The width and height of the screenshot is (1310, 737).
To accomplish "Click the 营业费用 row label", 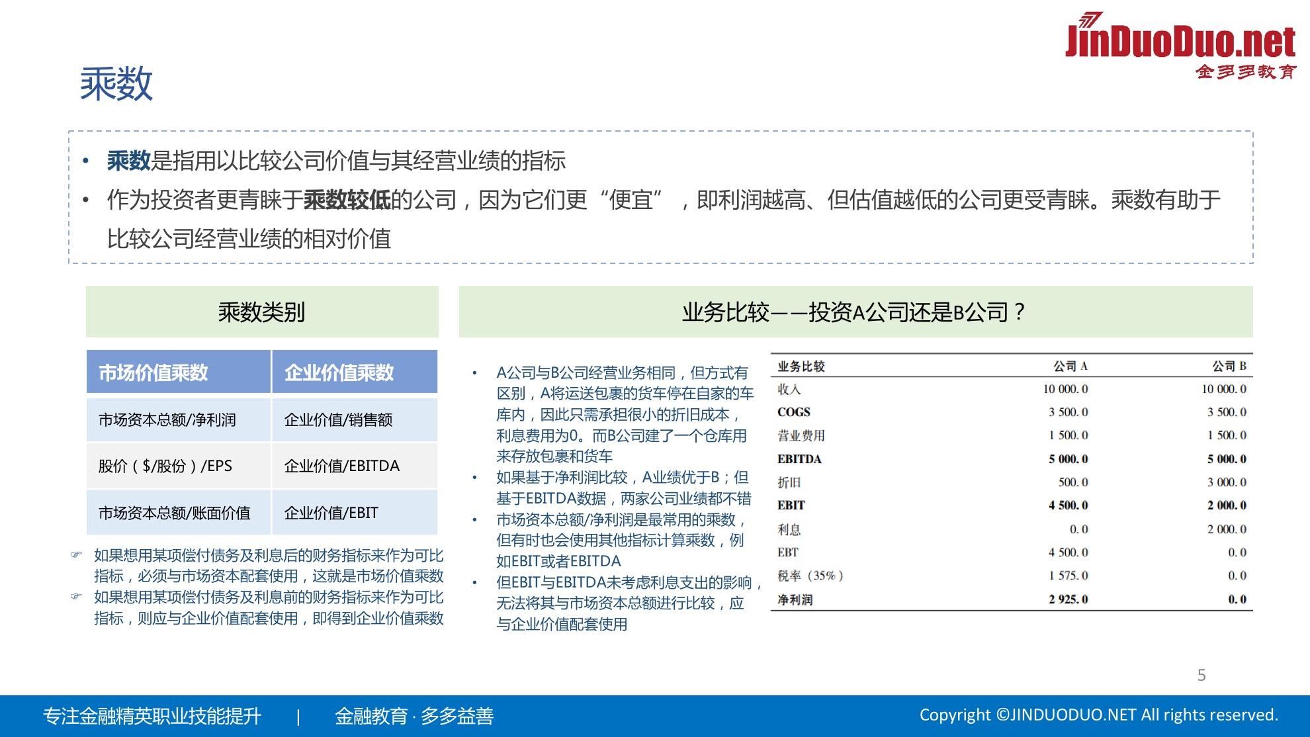I will (x=801, y=435).
